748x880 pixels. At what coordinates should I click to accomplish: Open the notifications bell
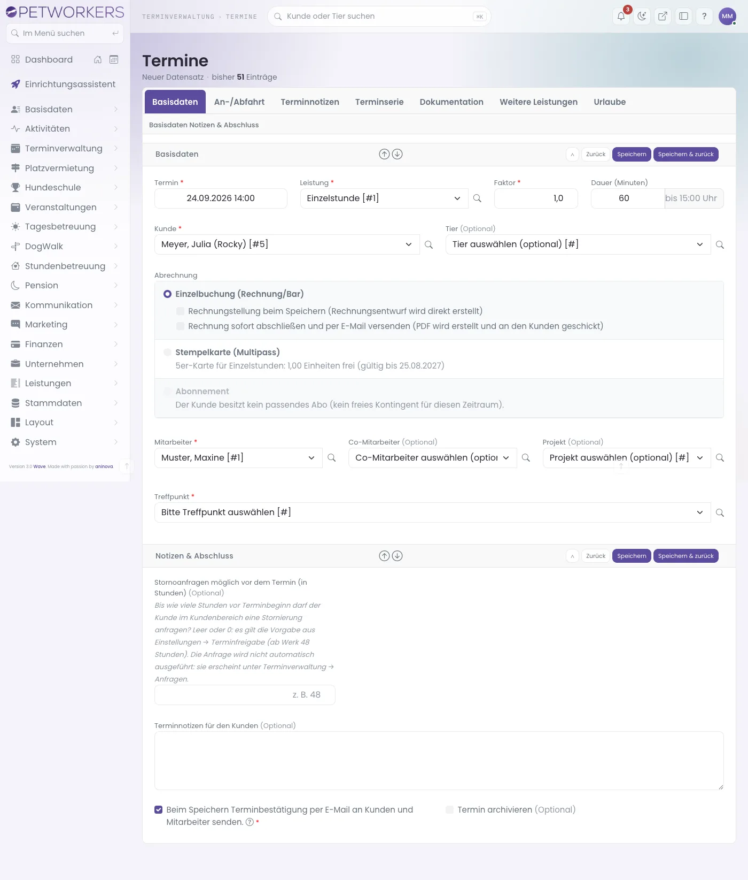[x=621, y=16]
